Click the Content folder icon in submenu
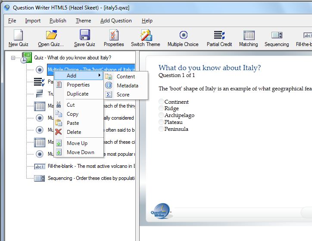 [x=109, y=76]
